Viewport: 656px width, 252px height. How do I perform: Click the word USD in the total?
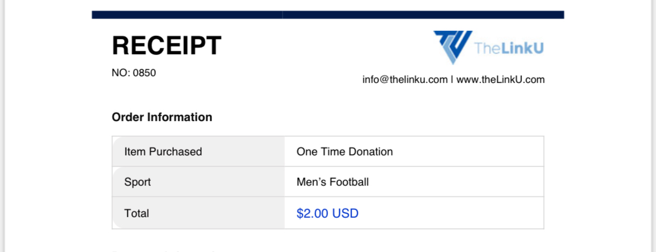tap(345, 213)
